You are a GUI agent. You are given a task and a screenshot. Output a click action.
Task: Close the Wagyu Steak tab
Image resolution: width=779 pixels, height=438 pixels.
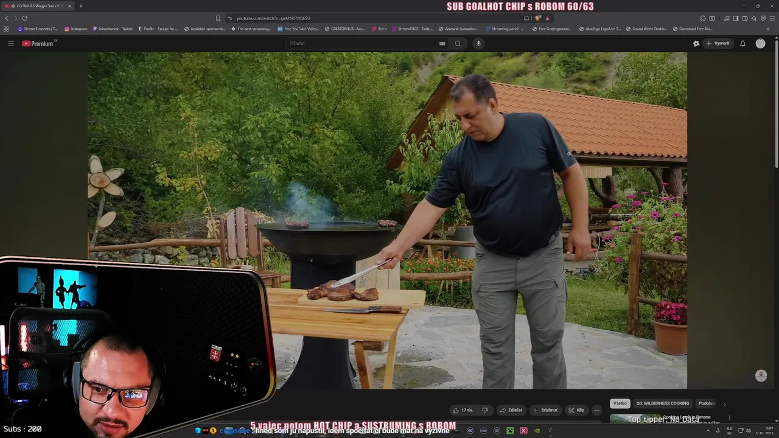click(69, 6)
